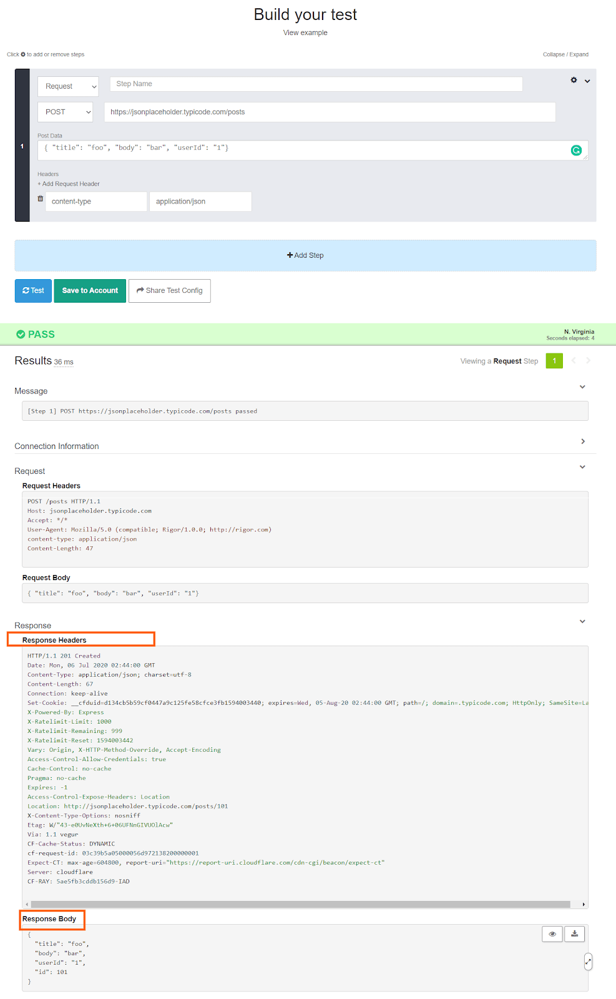
Task: Click the response headers horizontal scrollbar
Action: click(x=300, y=904)
